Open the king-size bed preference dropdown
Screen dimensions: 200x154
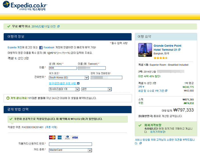[x=64, y=89]
